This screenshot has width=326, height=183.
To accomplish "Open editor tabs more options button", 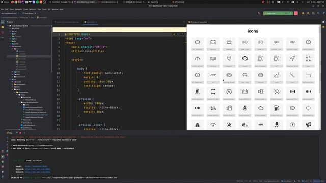I will coord(184,22).
